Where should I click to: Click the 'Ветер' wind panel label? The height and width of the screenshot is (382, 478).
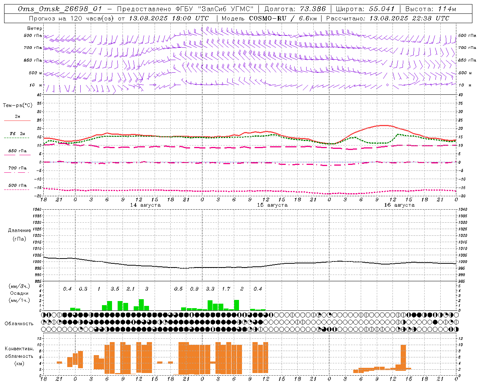(35, 28)
